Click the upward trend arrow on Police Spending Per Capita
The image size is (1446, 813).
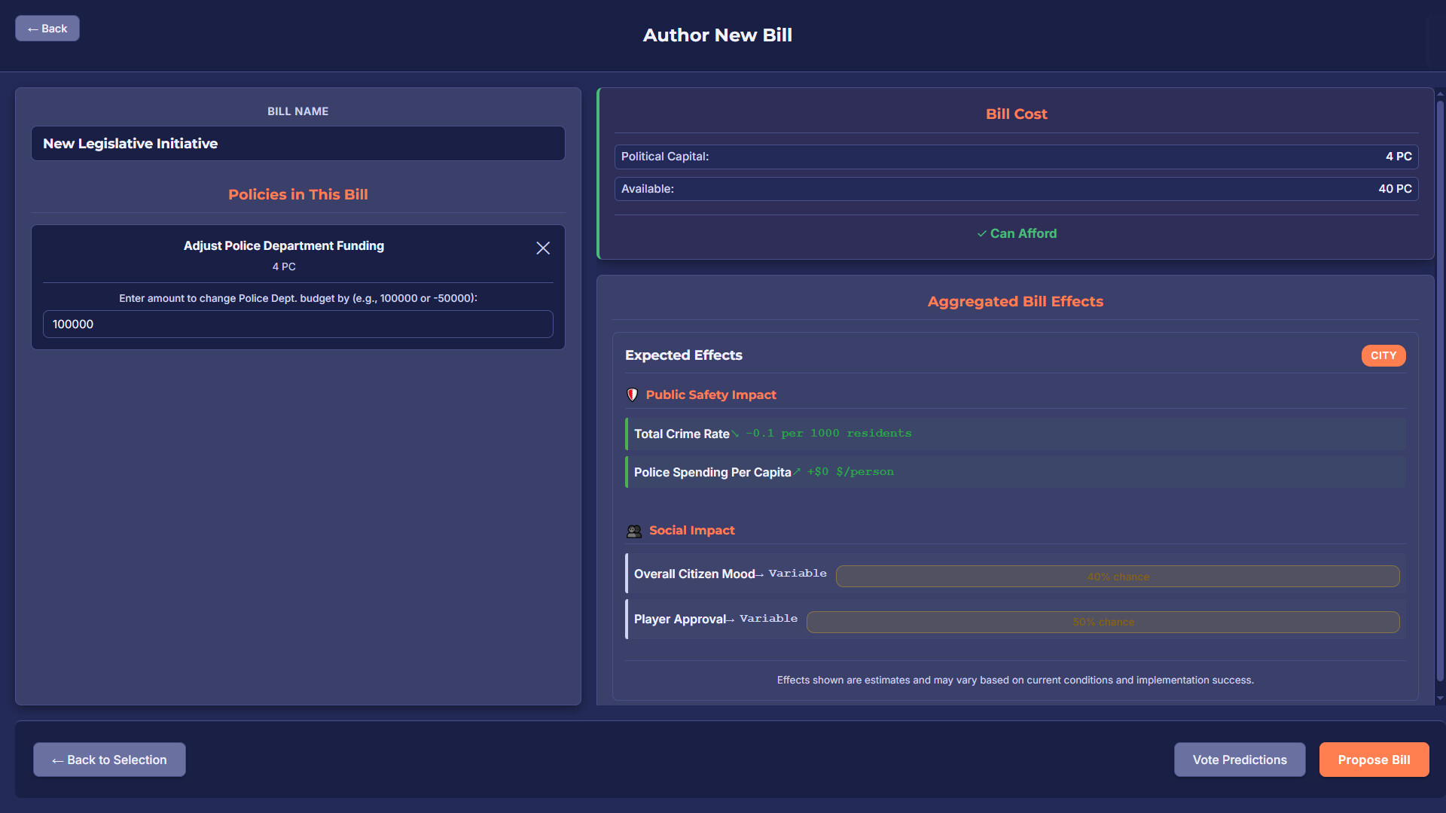tap(798, 471)
